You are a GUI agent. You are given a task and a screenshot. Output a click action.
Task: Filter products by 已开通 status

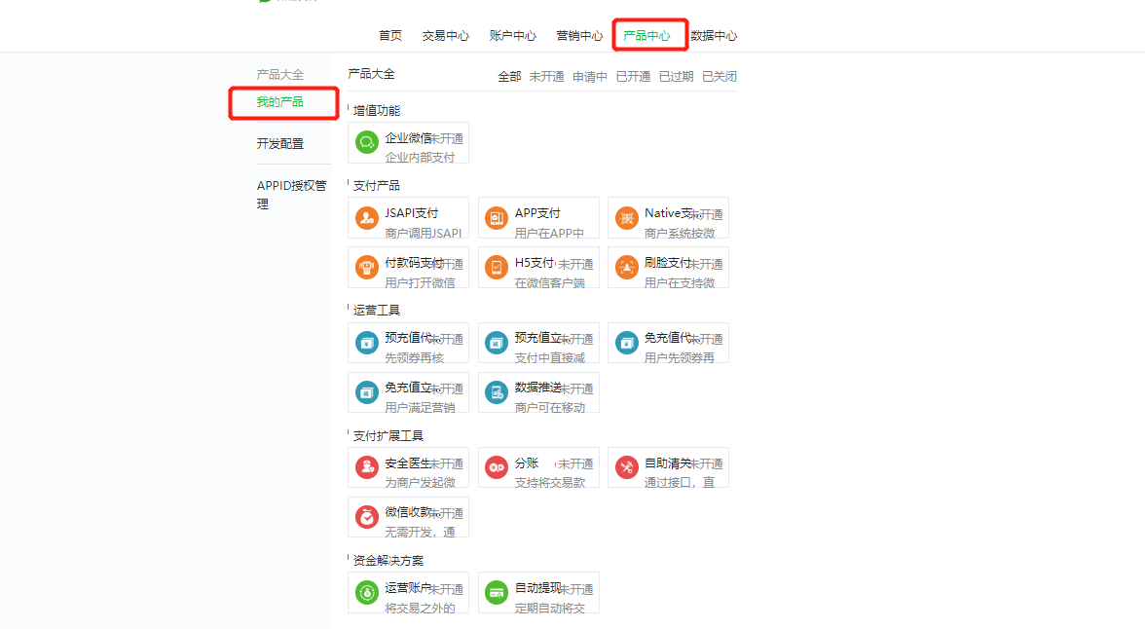point(633,76)
